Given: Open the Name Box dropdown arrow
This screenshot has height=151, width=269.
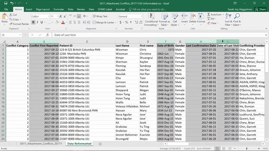Looking at the screenshot, I should (x=20, y=35).
